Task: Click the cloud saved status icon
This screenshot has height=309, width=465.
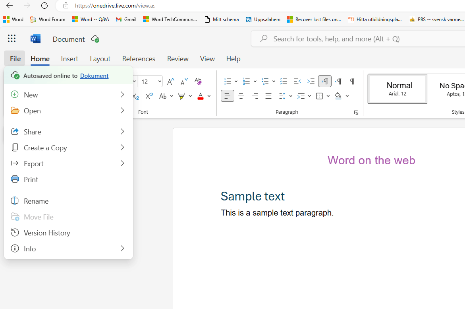Action: [x=95, y=39]
